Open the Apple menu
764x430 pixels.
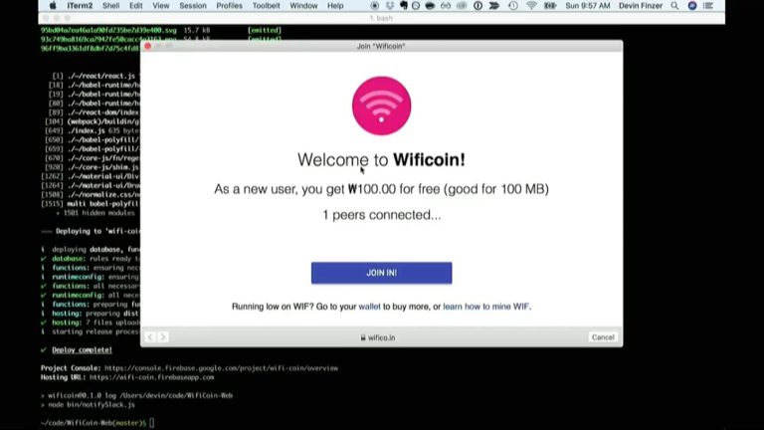pyautogui.click(x=53, y=6)
